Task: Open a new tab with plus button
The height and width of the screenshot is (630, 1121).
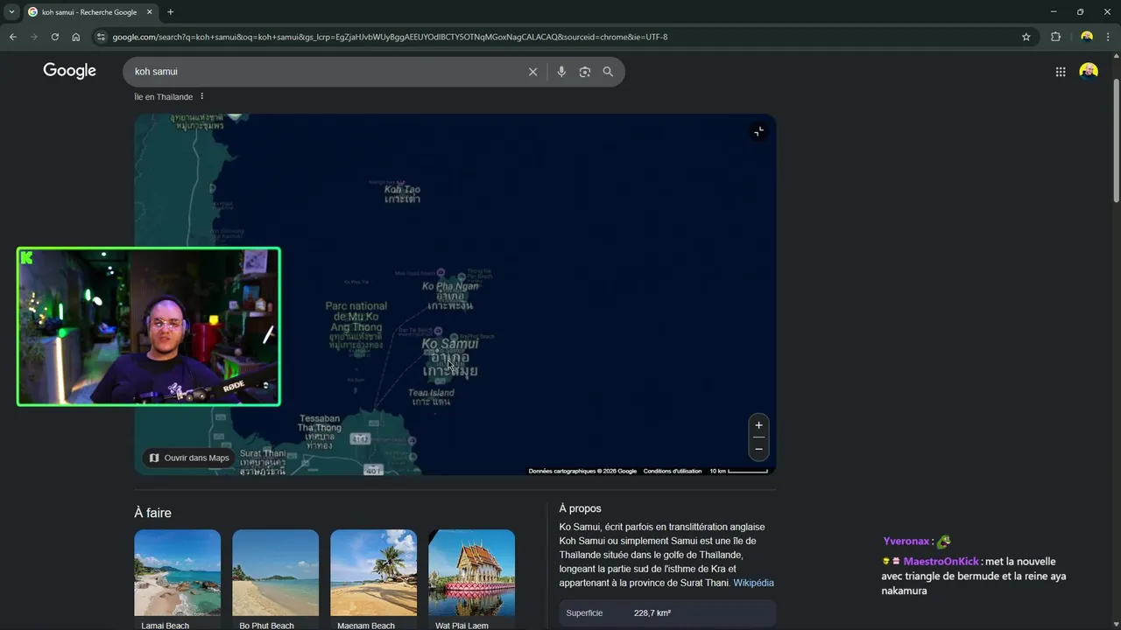Action: pyautogui.click(x=170, y=12)
